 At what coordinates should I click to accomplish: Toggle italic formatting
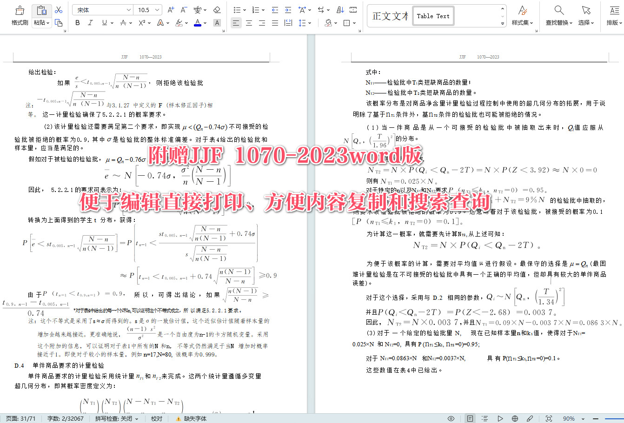click(x=90, y=22)
